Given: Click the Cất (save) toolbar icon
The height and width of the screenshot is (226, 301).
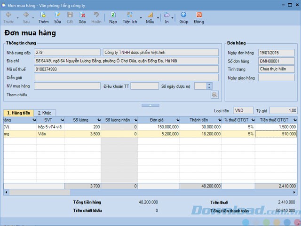Looking at the screenshot, I should (70, 15).
